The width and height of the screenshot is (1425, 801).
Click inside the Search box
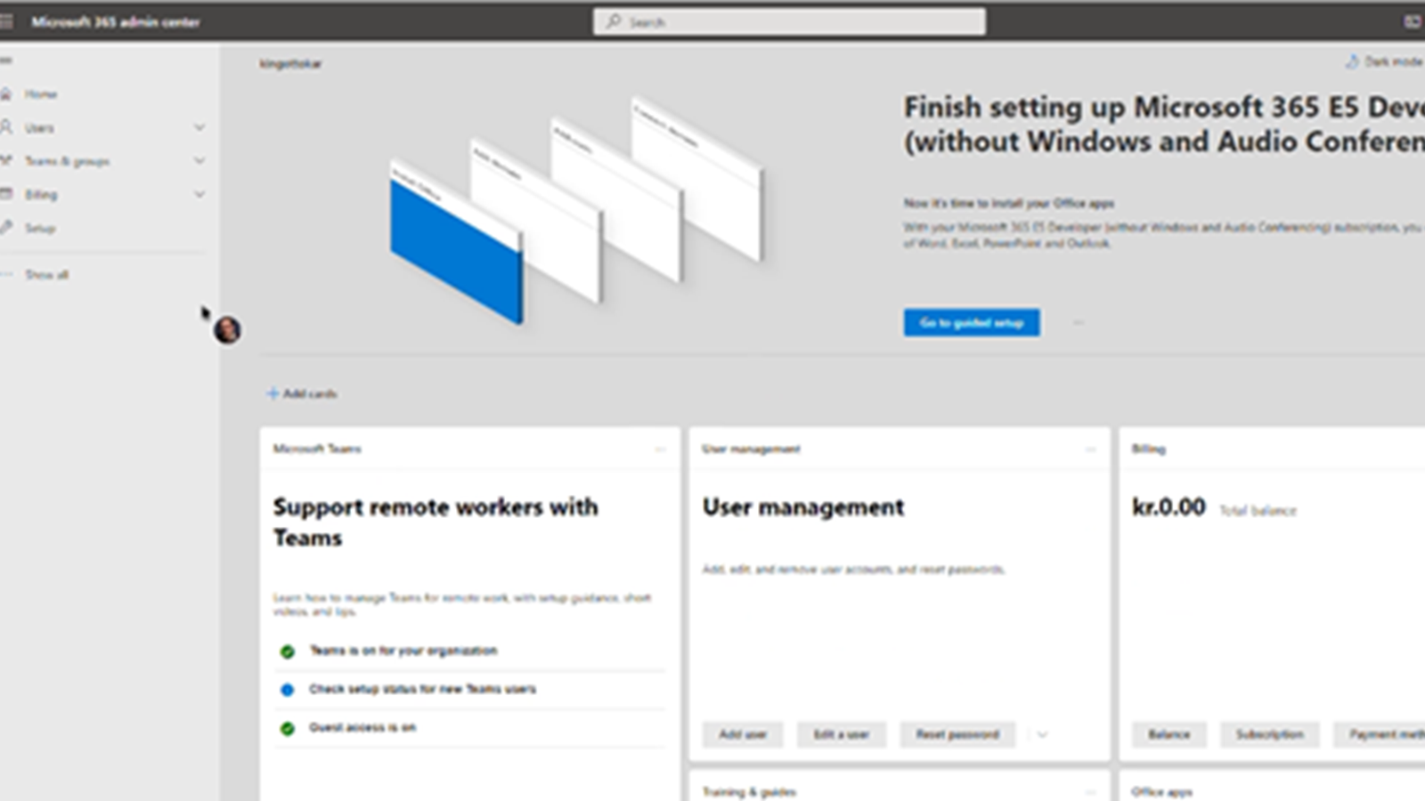tap(790, 21)
